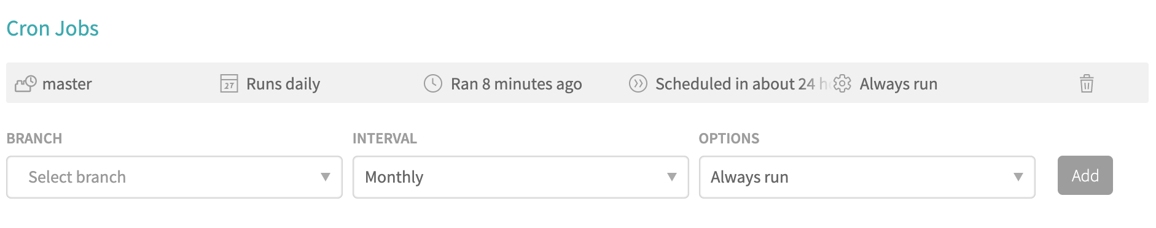Click the Scheduled in about 24 hours text

[x=741, y=84]
